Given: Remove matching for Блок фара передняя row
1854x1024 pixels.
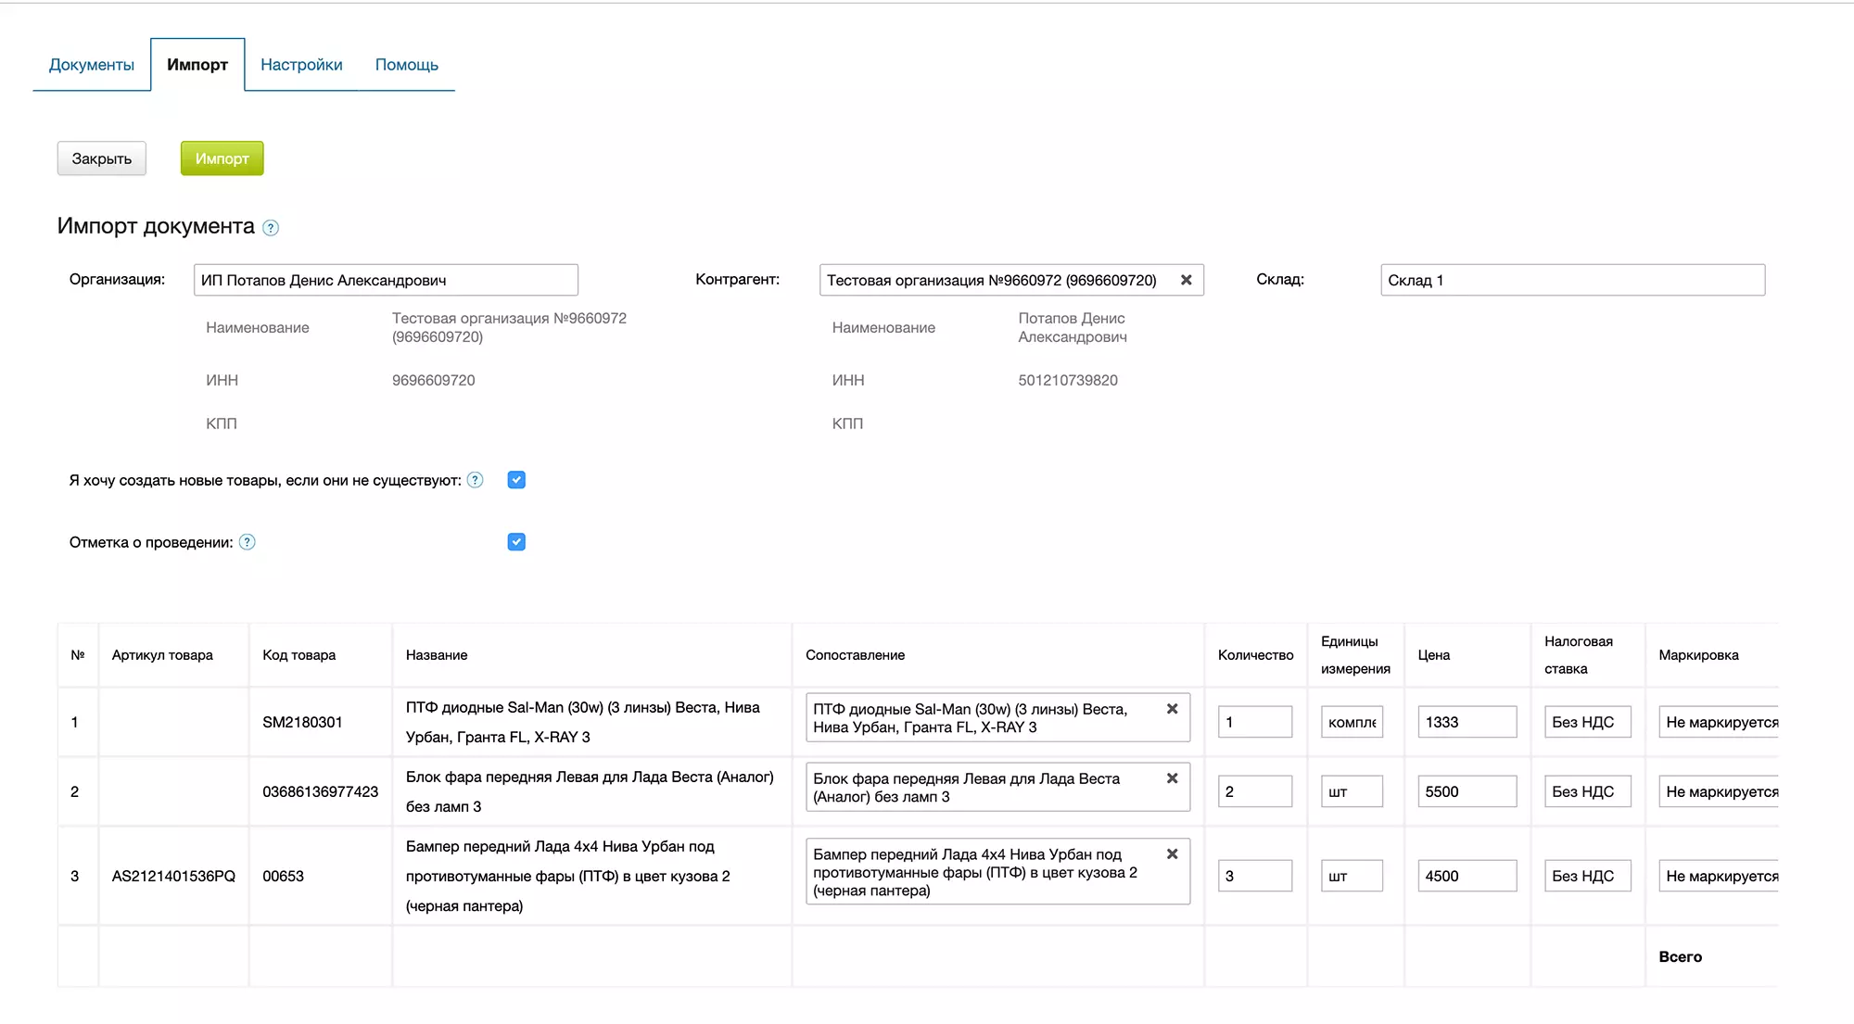Looking at the screenshot, I should click(x=1172, y=778).
